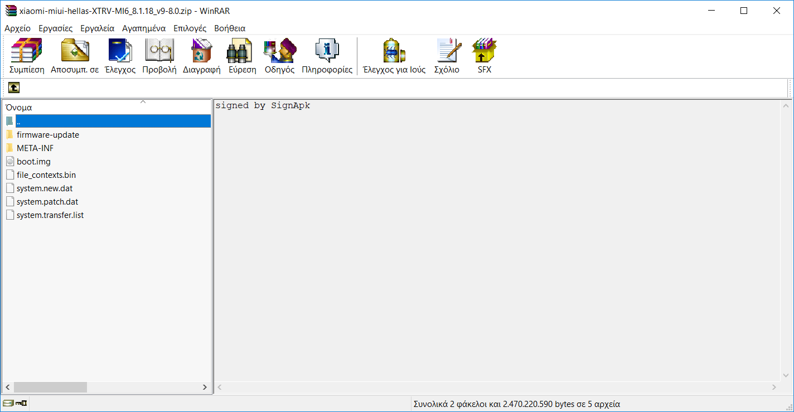Sort files by the Όνομα column header
This screenshot has width=794, height=412.
(107, 107)
